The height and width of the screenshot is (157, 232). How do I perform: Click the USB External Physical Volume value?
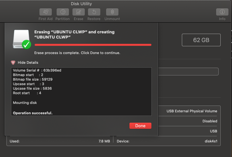pos(192,111)
